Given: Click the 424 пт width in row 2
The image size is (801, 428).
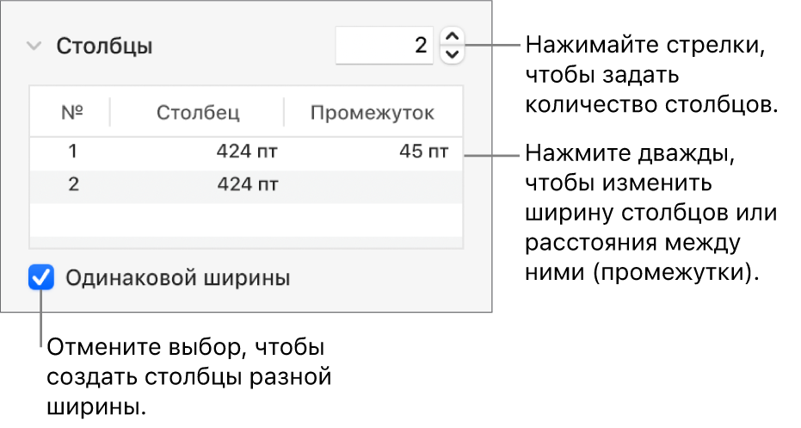Looking at the screenshot, I should (x=248, y=183).
